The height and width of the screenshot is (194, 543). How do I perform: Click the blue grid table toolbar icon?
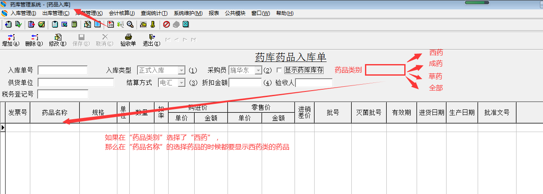click(97, 24)
